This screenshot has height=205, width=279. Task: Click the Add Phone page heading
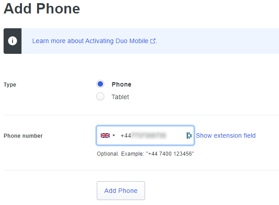pyautogui.click(x=42, y=9)
